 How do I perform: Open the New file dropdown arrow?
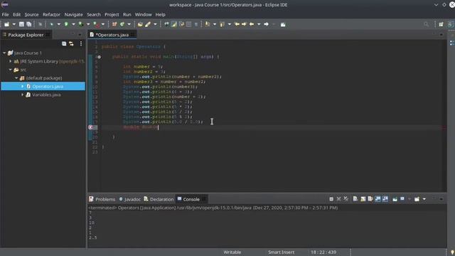[14, 24]
